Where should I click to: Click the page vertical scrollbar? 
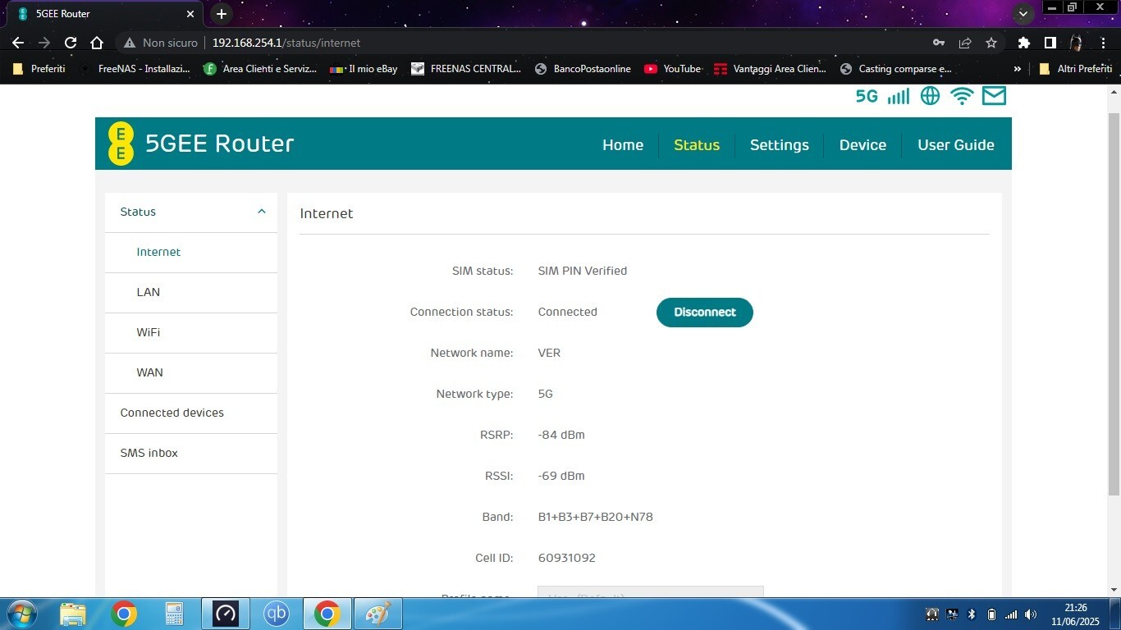pos(1114,304)
